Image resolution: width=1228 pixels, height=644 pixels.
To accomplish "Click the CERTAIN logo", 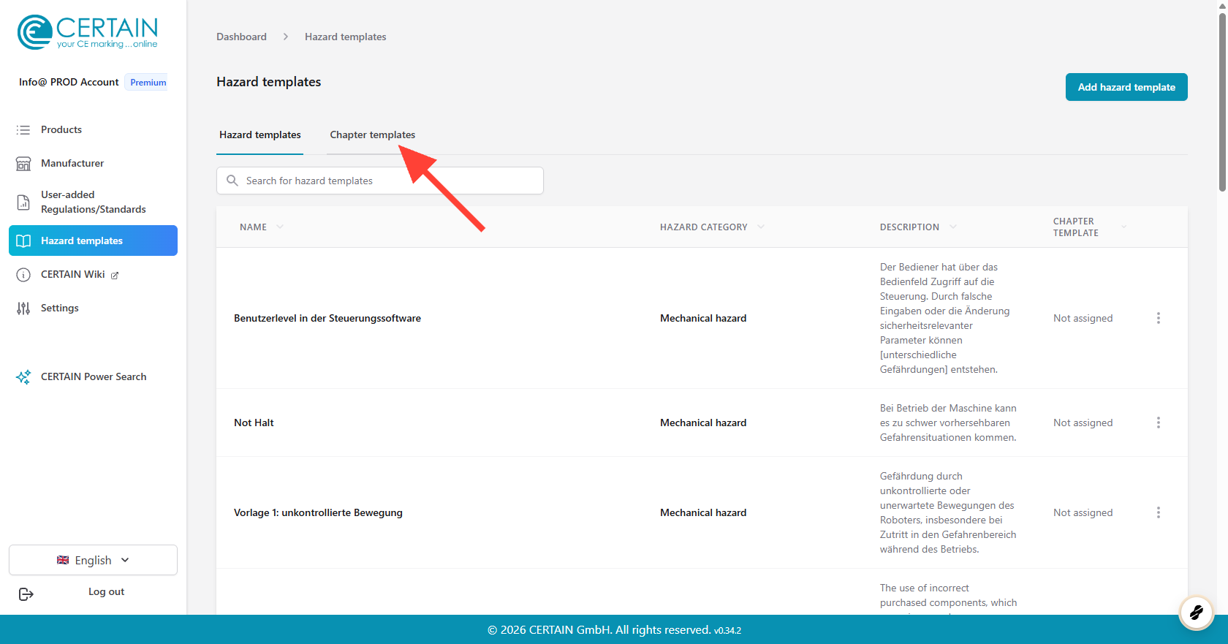I will point(88,32).
